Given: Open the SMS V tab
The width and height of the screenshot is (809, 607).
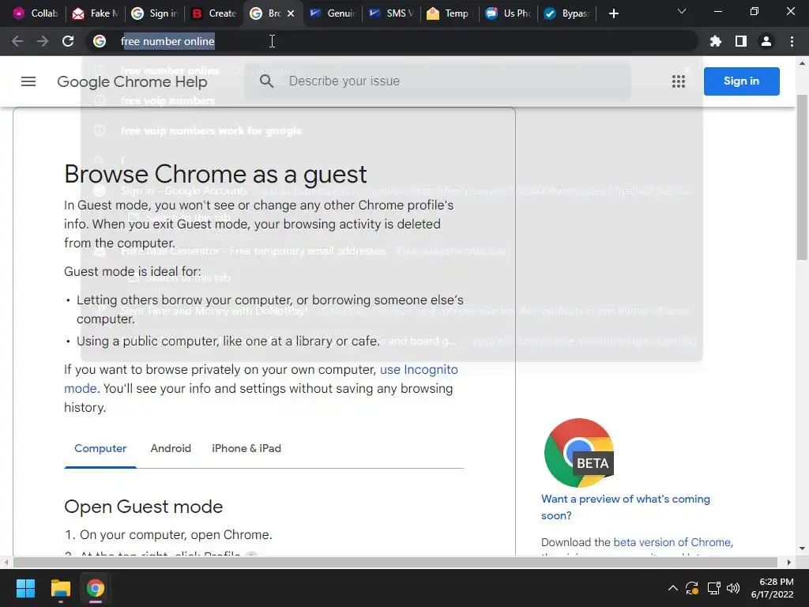Looking at the screenshot, I should (391, 13).
